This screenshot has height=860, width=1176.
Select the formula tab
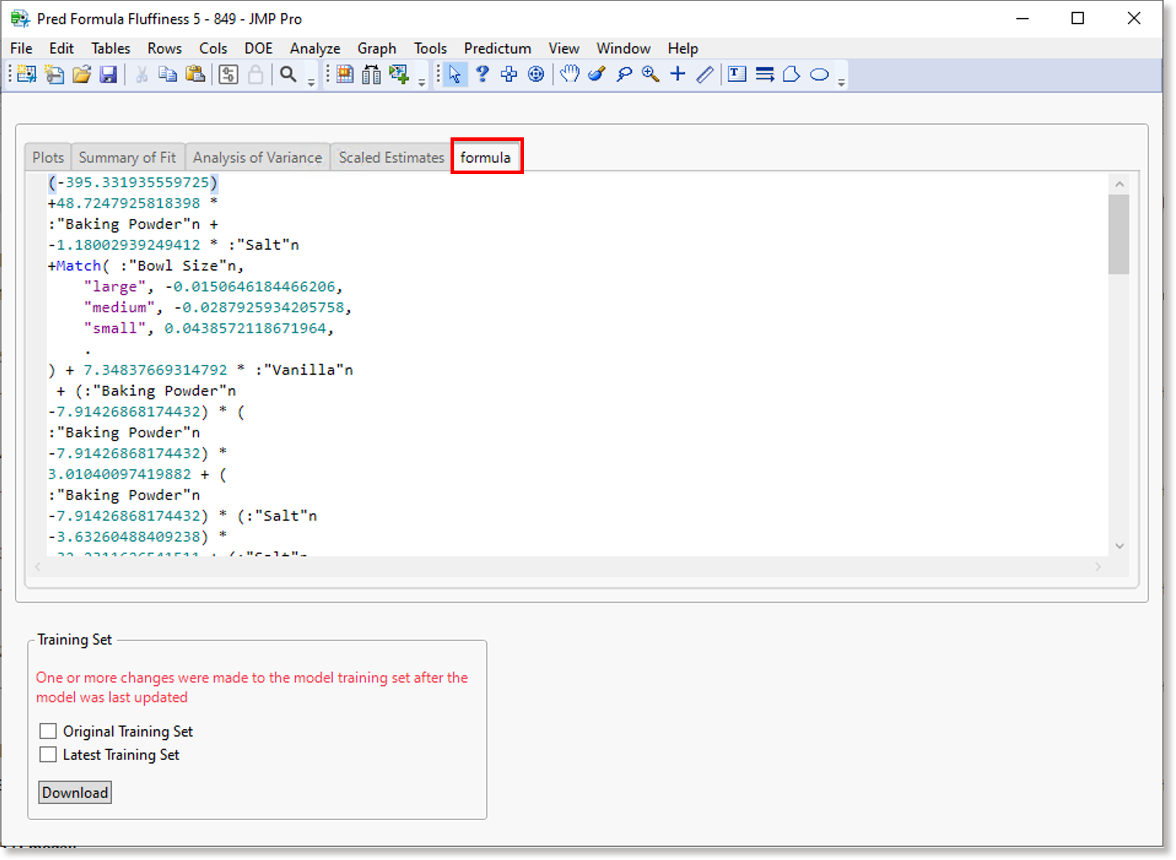click(x=485, y=158)
